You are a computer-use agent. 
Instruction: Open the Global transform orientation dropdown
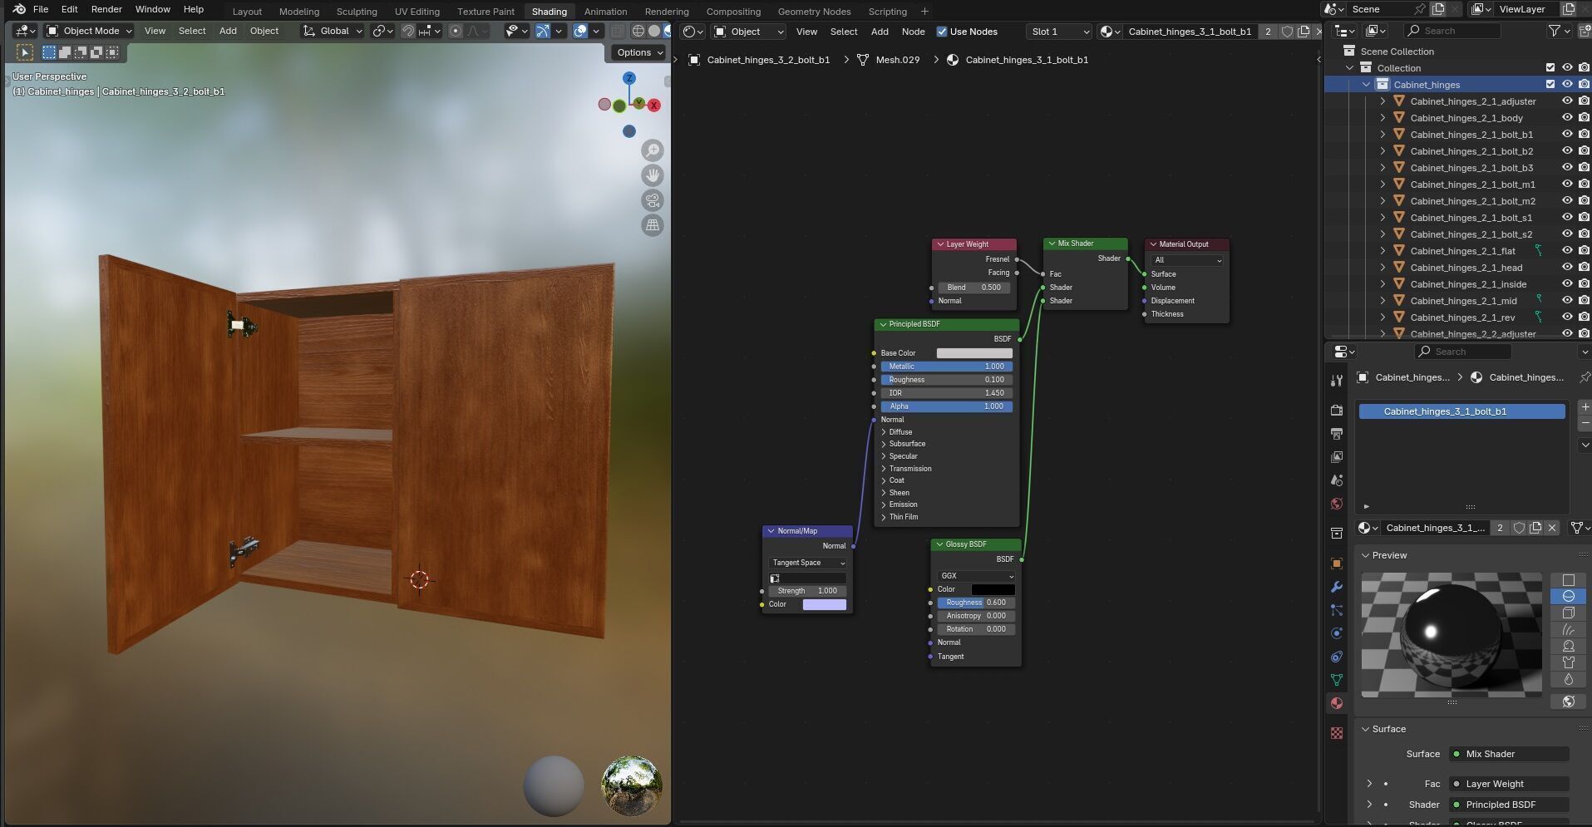[x=333, y=31]
